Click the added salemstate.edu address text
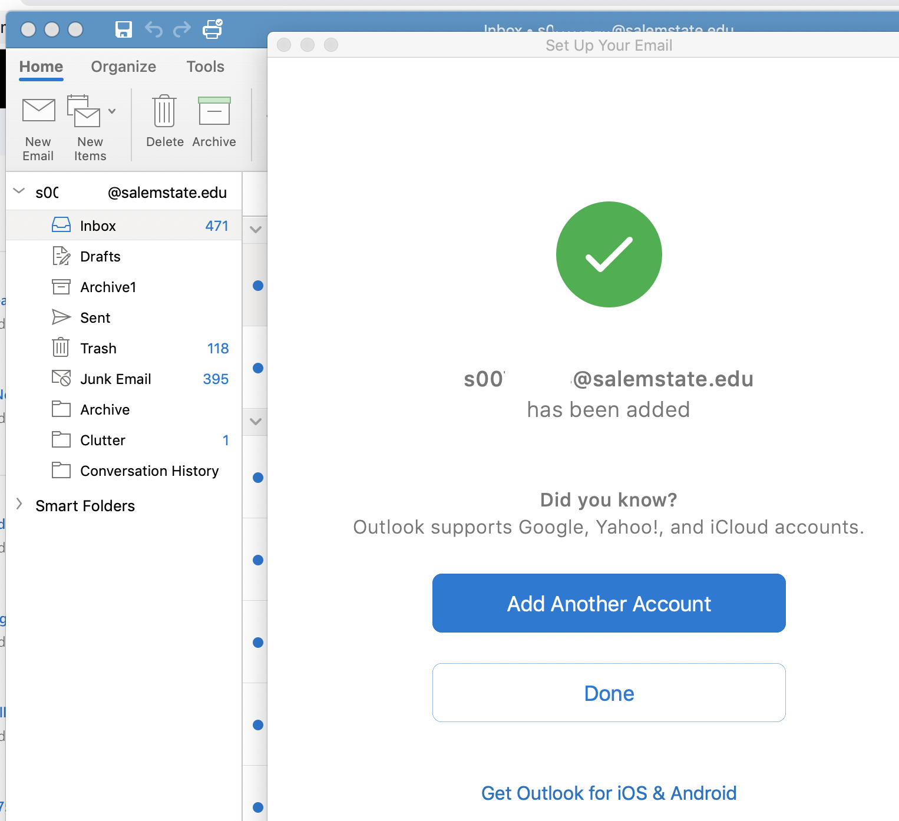This screenshot has height=821, width=899. 609,379
